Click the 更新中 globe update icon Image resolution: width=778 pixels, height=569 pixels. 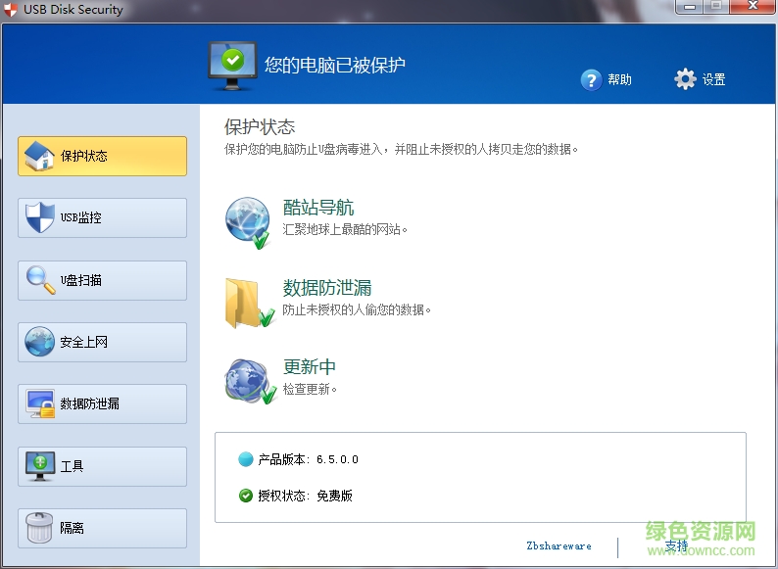click(x=250, y=381)
